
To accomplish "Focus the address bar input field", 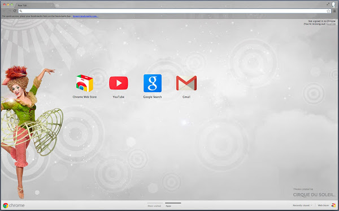I will pyautogui.click(x=173, y=11).
